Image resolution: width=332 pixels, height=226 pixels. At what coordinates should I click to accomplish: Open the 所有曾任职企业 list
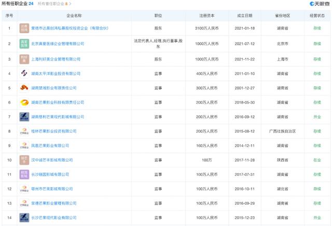coord(53,4)
